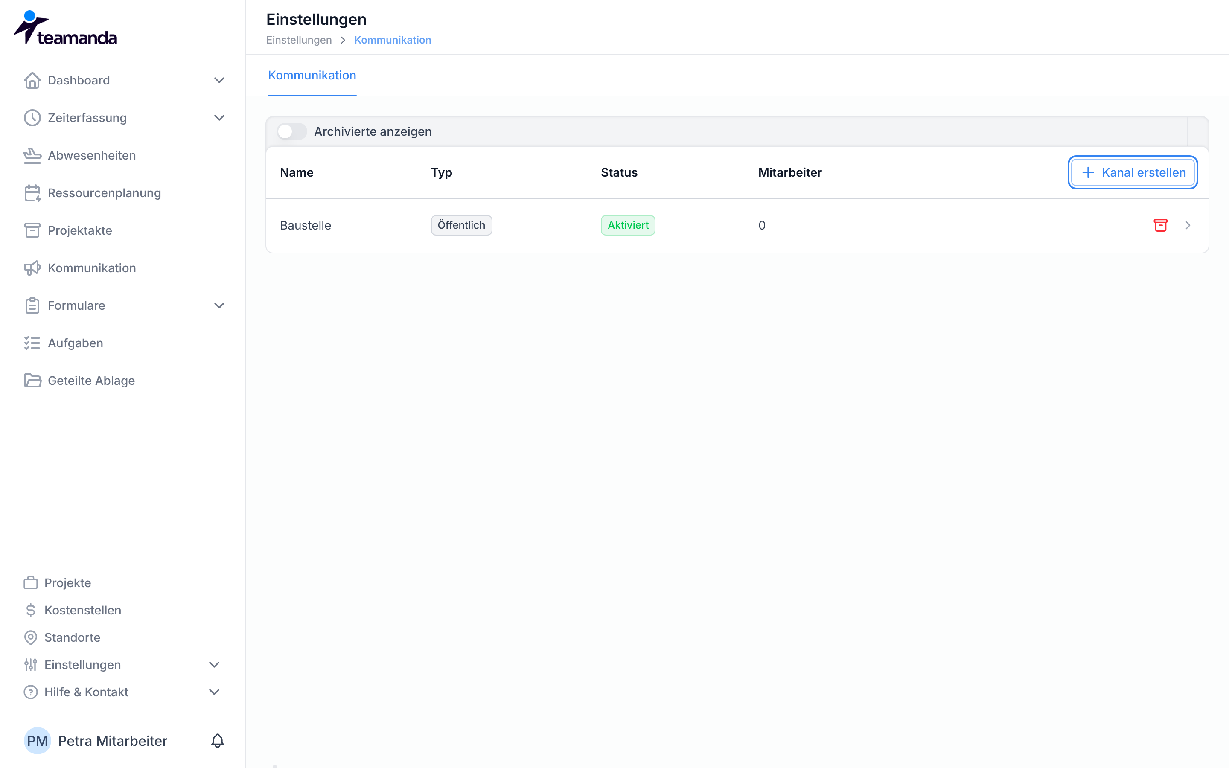Click the Öffentlich type badge
Viewport: 1229px width, 768px height.
461,225
